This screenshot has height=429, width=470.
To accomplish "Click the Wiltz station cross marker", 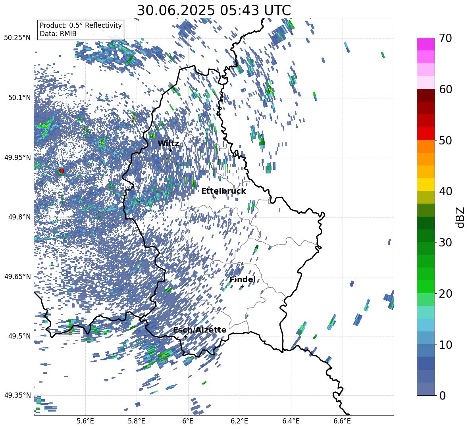I will [x=171, y=150].
